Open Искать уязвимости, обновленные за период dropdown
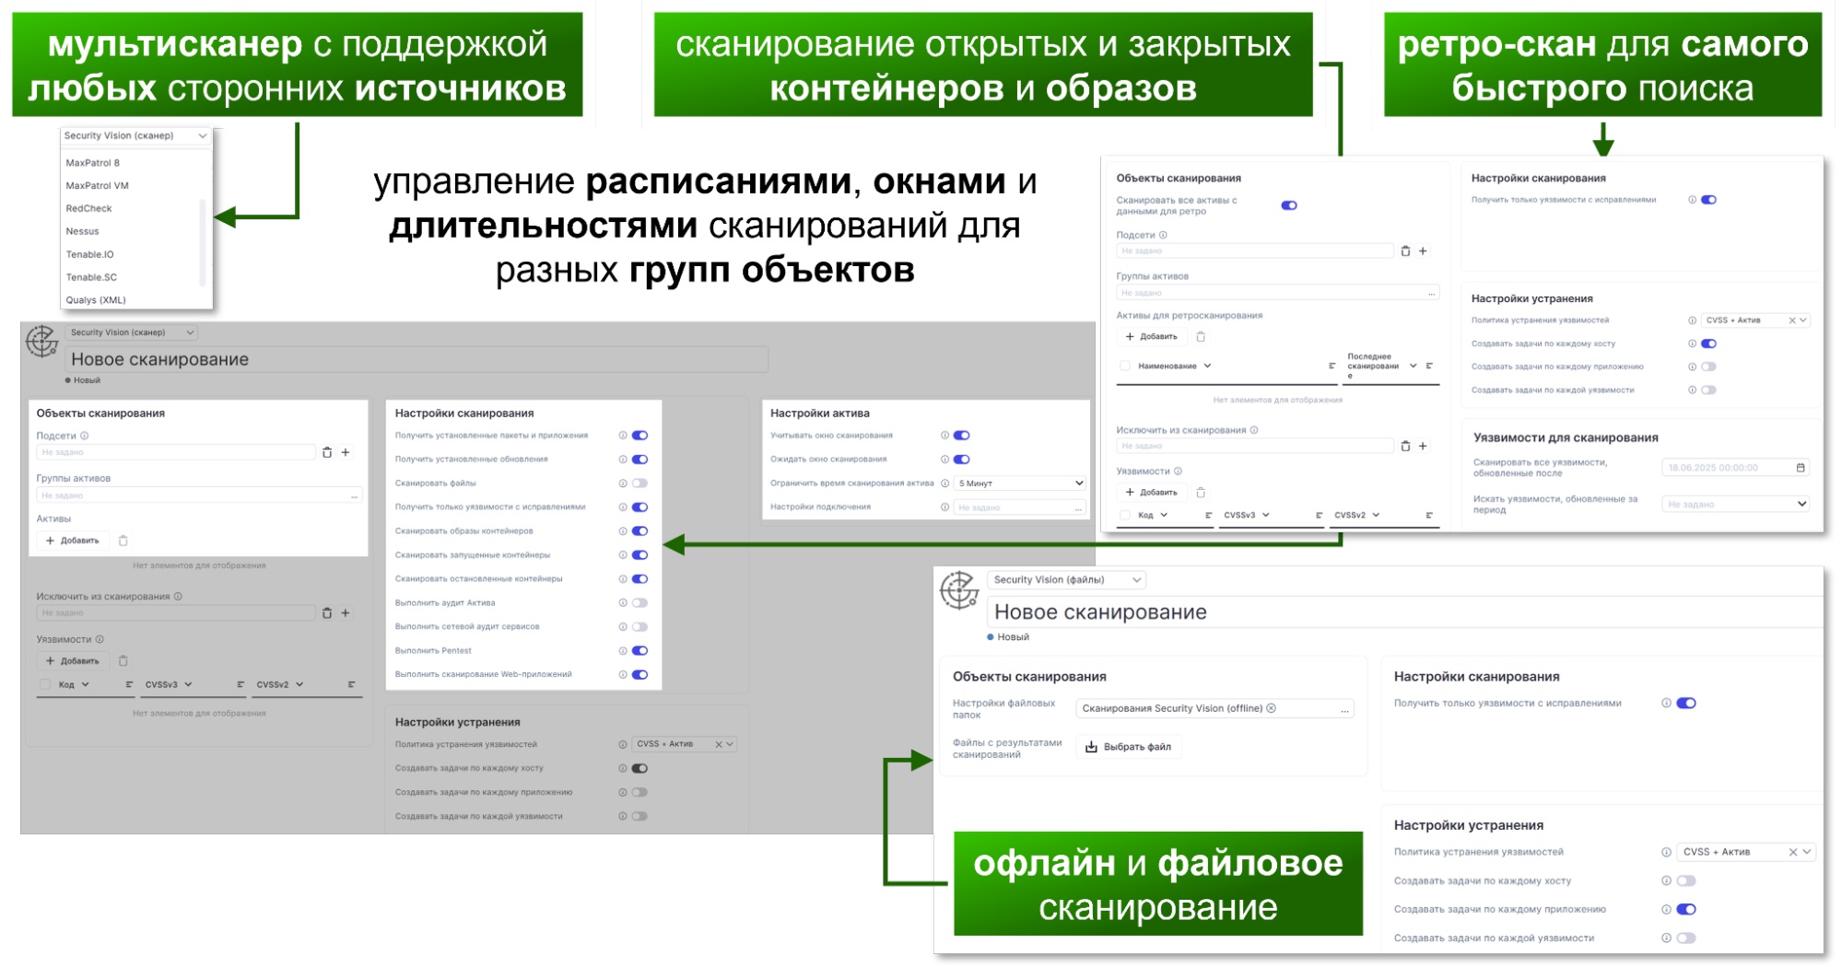The height and width of the screenshot is (967, 1842). [1736, 505]
